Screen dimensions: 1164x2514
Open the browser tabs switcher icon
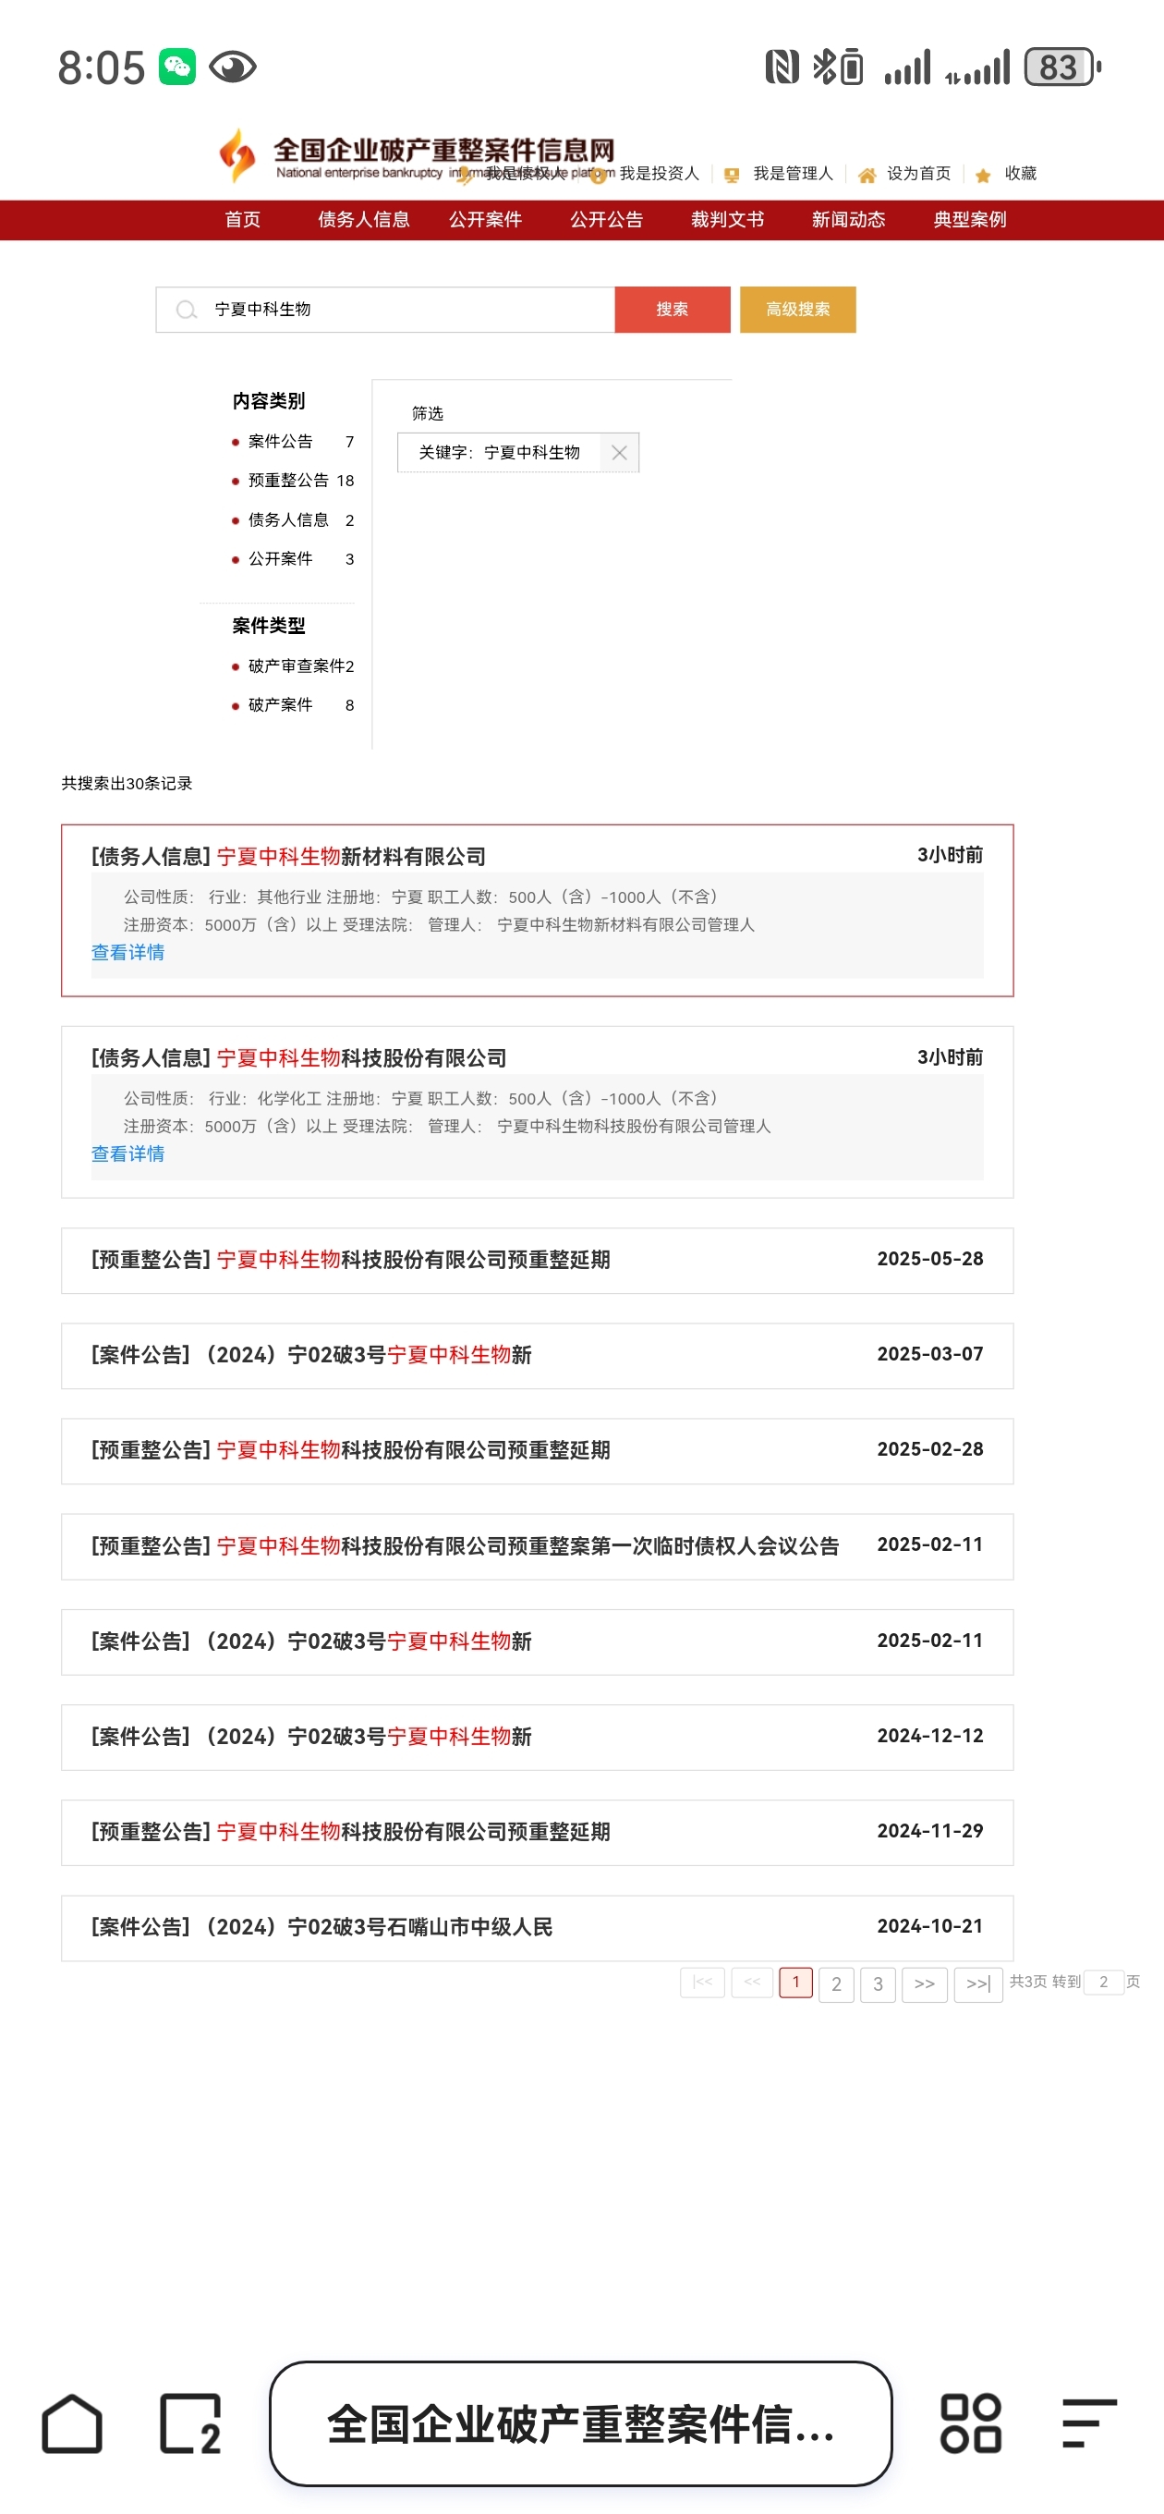[190, 2423]
